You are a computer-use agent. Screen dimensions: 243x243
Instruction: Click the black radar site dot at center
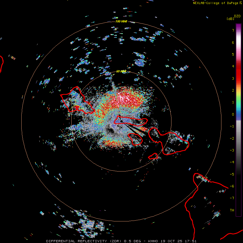pyautogui.click(x=121, y=121)
